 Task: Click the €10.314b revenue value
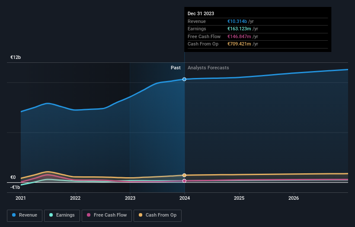(237, 21)
